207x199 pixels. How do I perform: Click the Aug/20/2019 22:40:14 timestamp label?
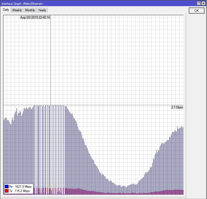35,17
